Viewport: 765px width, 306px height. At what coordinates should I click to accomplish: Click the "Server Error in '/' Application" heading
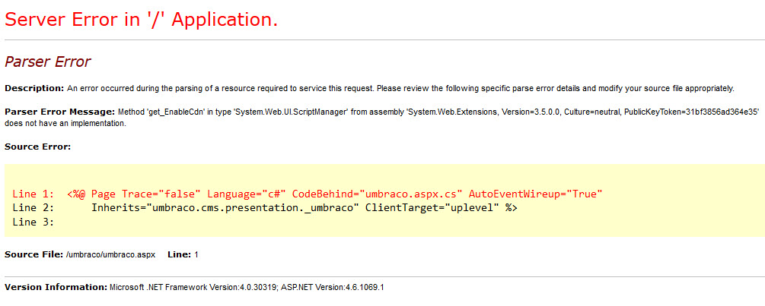141,21
